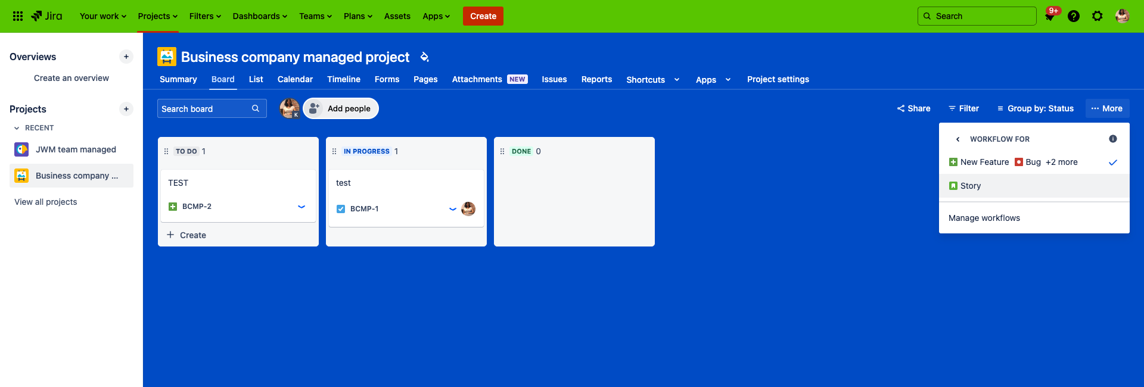Grab the IN PROGRESS column drag handle
The width and height of the screenshot is (1144, 387).
tap(334, 151)
